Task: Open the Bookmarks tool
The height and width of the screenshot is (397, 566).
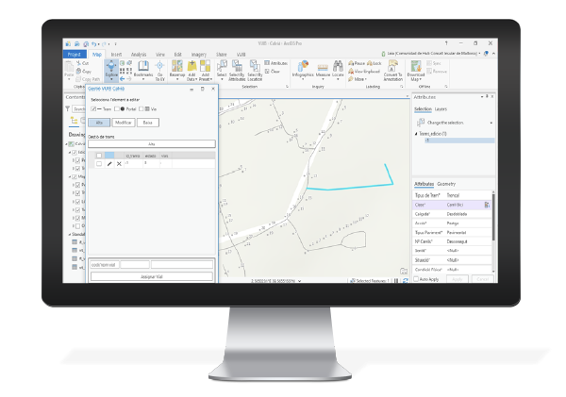Action: (x=143, y=69)
